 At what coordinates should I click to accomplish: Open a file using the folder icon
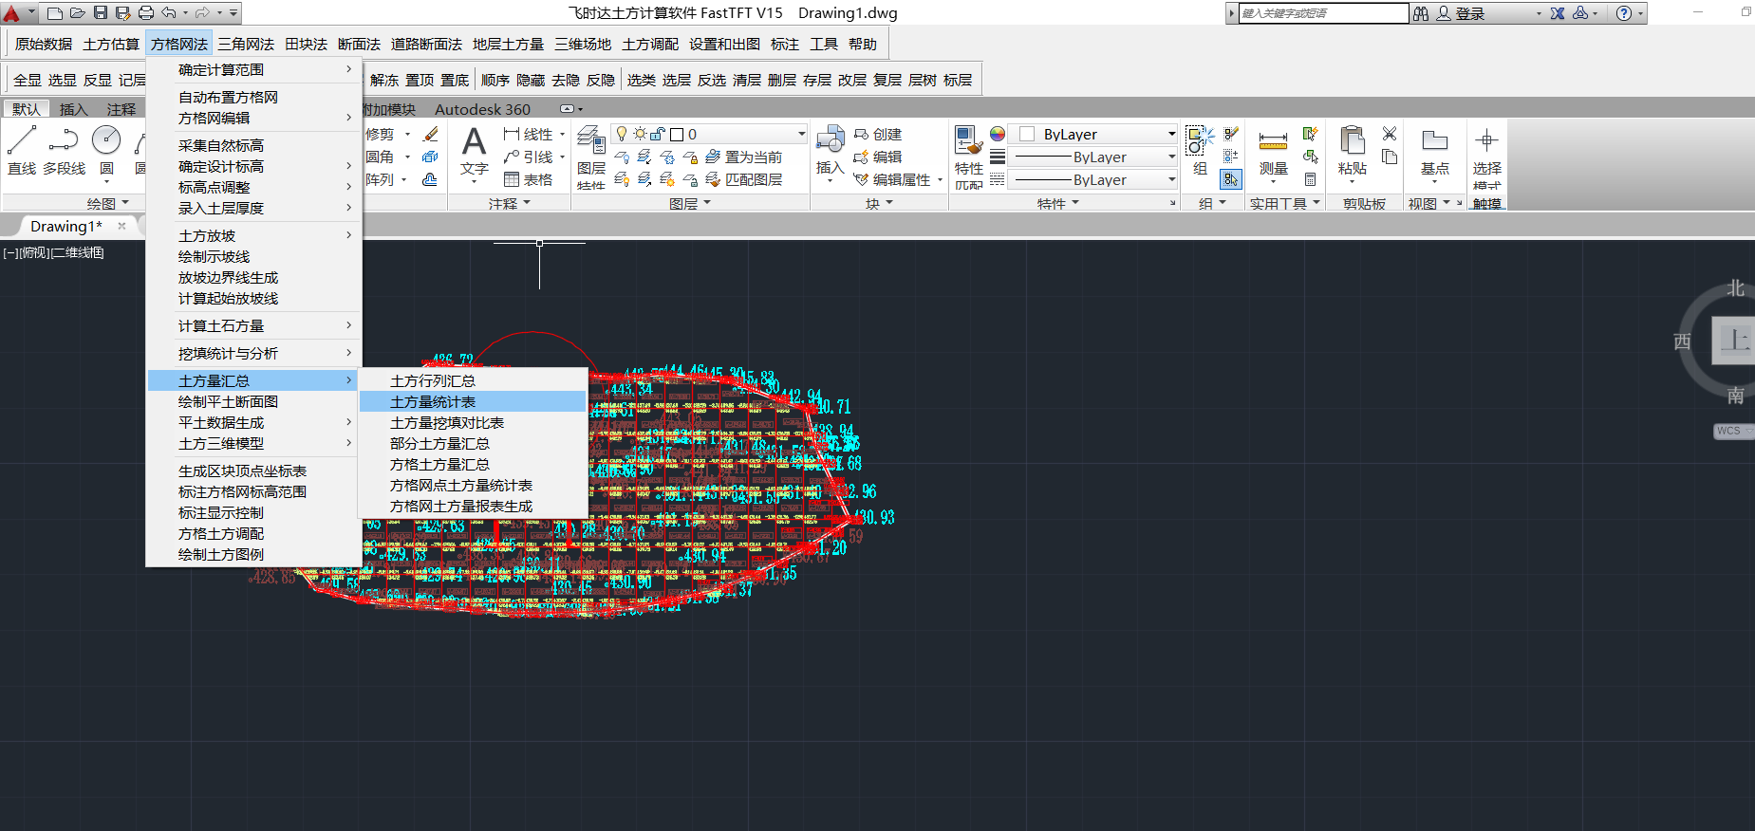click(x=78, y=13)
